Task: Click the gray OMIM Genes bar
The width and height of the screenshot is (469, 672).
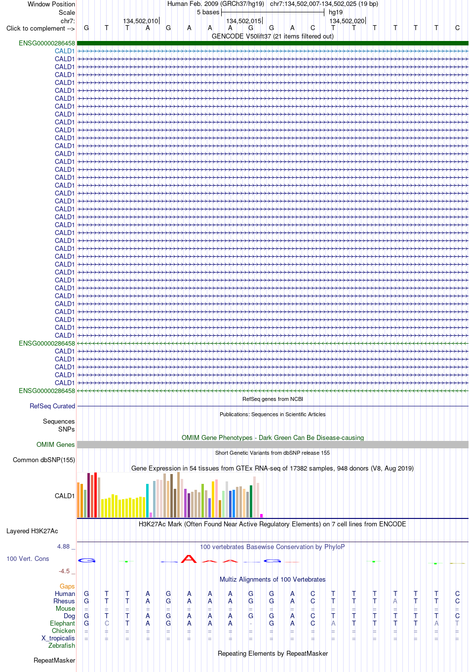Action: point(273,444)
